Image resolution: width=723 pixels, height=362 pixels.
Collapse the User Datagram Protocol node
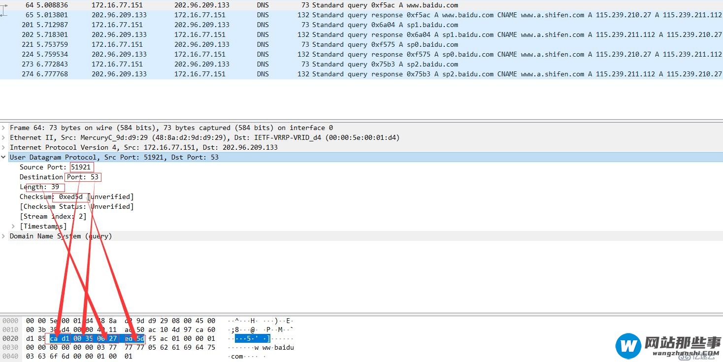4,157
